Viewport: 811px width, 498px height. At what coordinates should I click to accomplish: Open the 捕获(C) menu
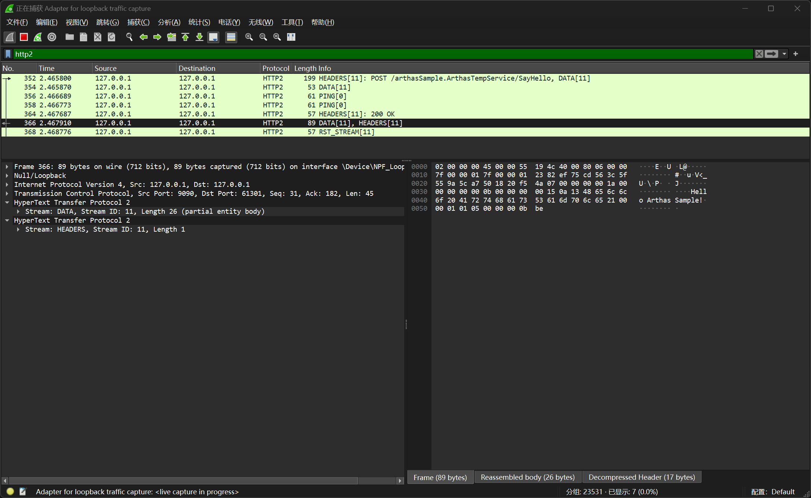click(138, 22)
